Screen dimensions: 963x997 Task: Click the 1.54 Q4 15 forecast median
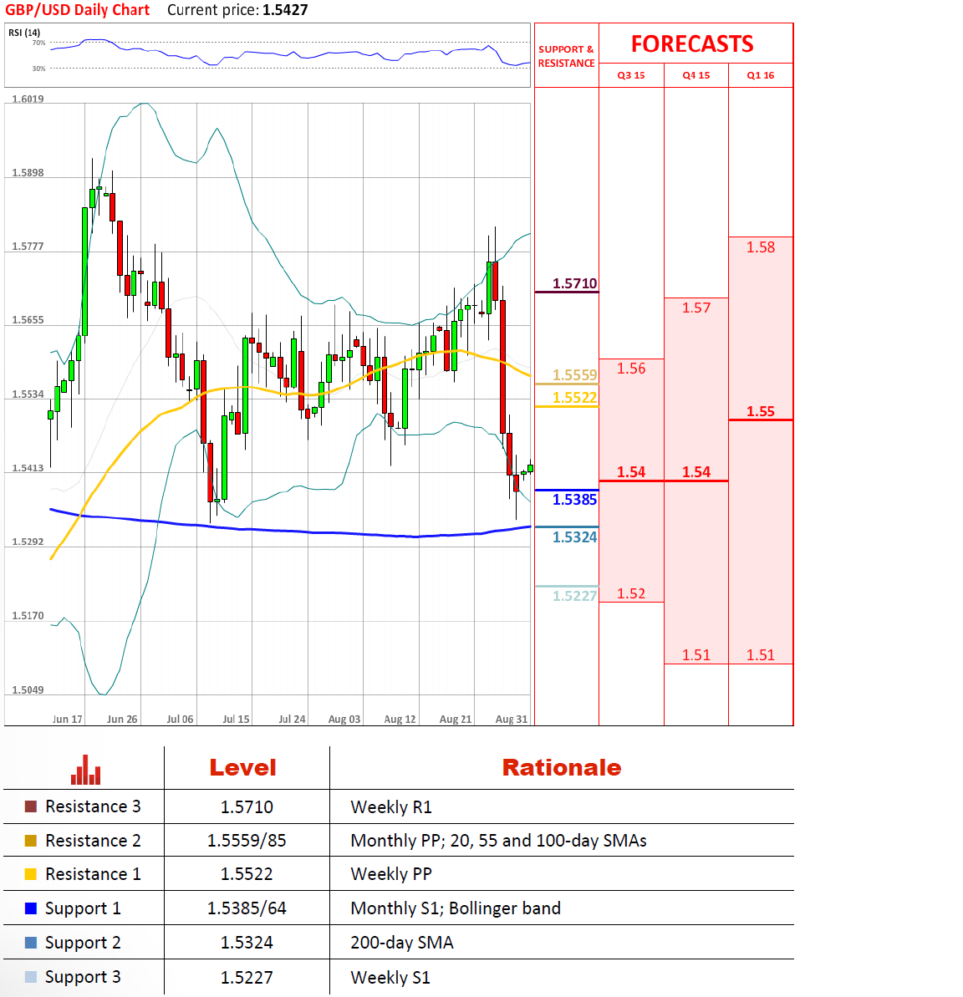pyautogui.click(x=695, y=472)
